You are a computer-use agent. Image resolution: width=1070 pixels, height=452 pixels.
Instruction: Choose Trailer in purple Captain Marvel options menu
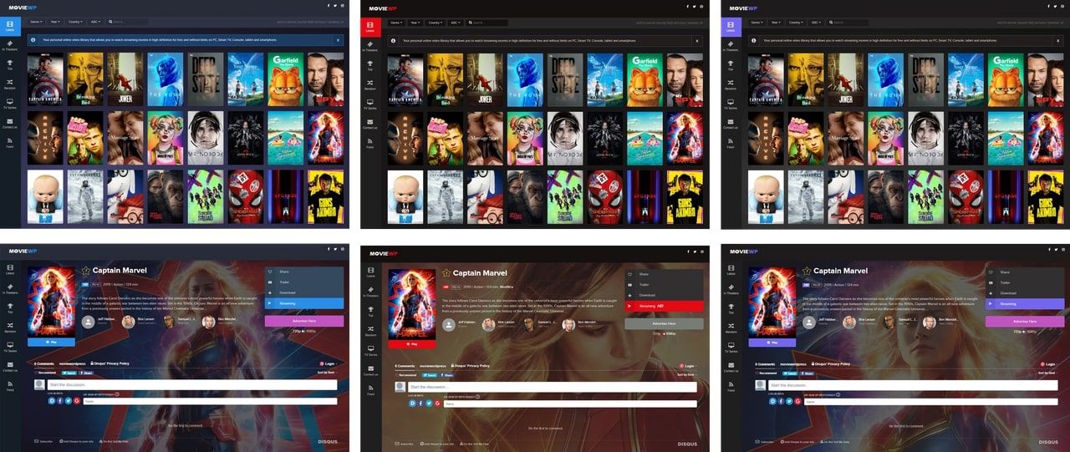1026,282
